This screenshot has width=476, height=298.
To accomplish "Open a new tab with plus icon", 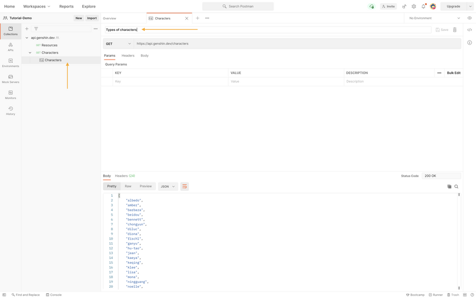I will pyautogui.click(x=197, y=18).
